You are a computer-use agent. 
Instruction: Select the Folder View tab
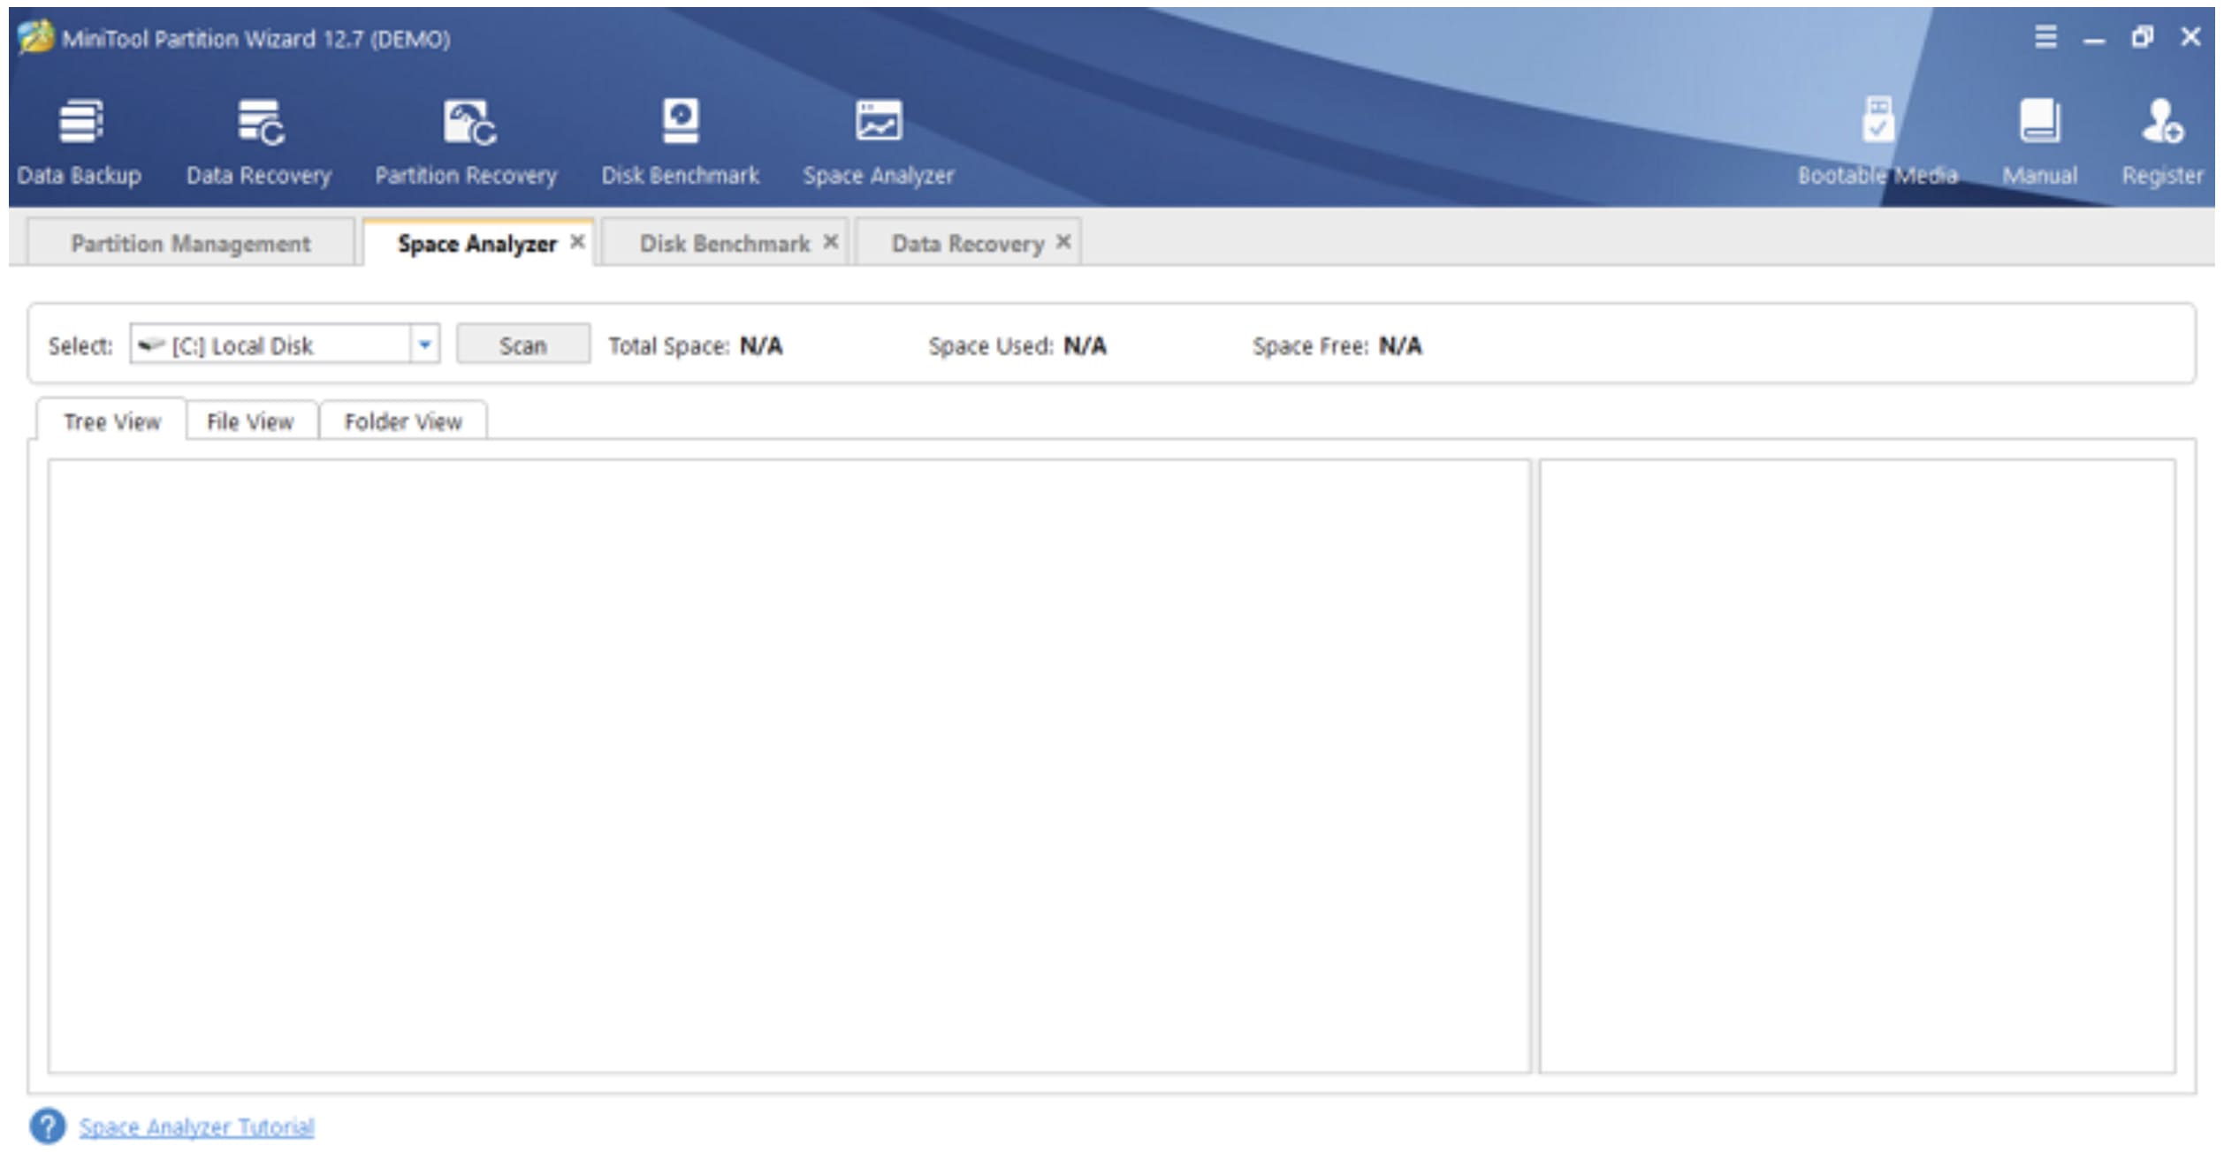(x=403, y=421)
